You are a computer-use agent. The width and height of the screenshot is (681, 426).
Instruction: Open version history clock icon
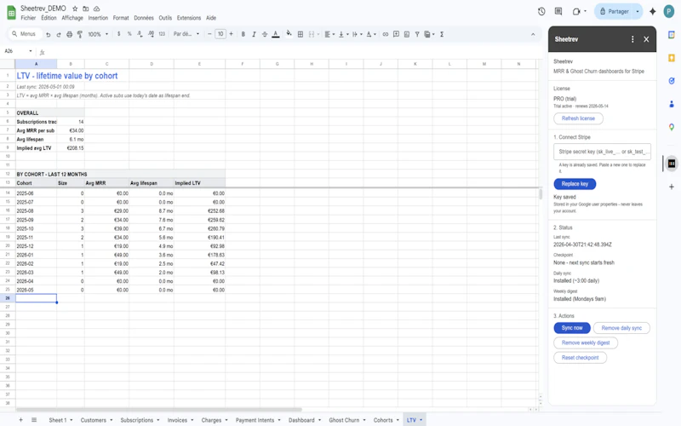click(541, 12)
